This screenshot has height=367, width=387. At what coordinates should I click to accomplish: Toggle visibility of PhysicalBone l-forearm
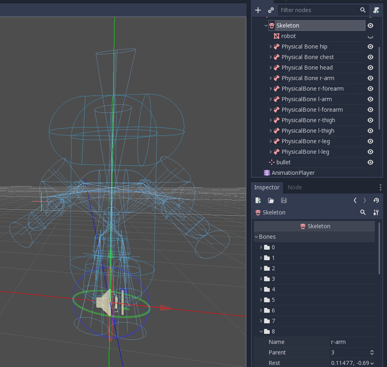click(x=370, y=110)
